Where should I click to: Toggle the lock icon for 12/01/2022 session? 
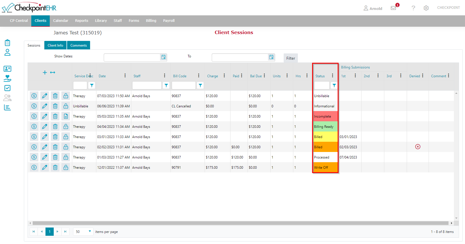[66, 168]
